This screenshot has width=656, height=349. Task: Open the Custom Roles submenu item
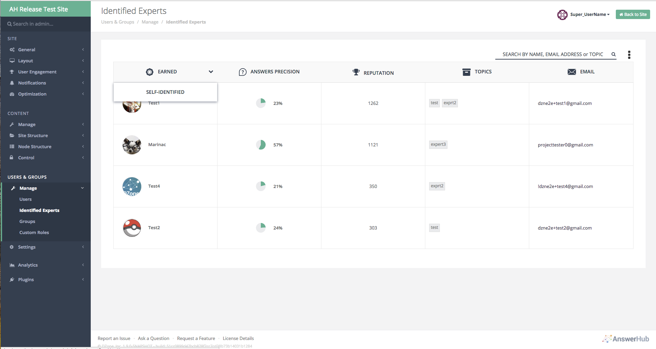tap(34, 232)
